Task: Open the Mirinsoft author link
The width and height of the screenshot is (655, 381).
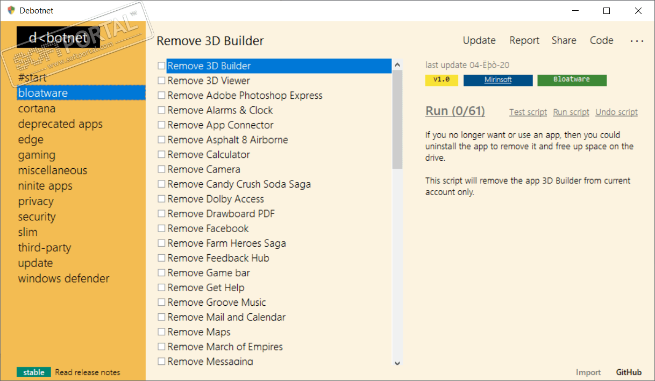Action: tap(498, 80)
